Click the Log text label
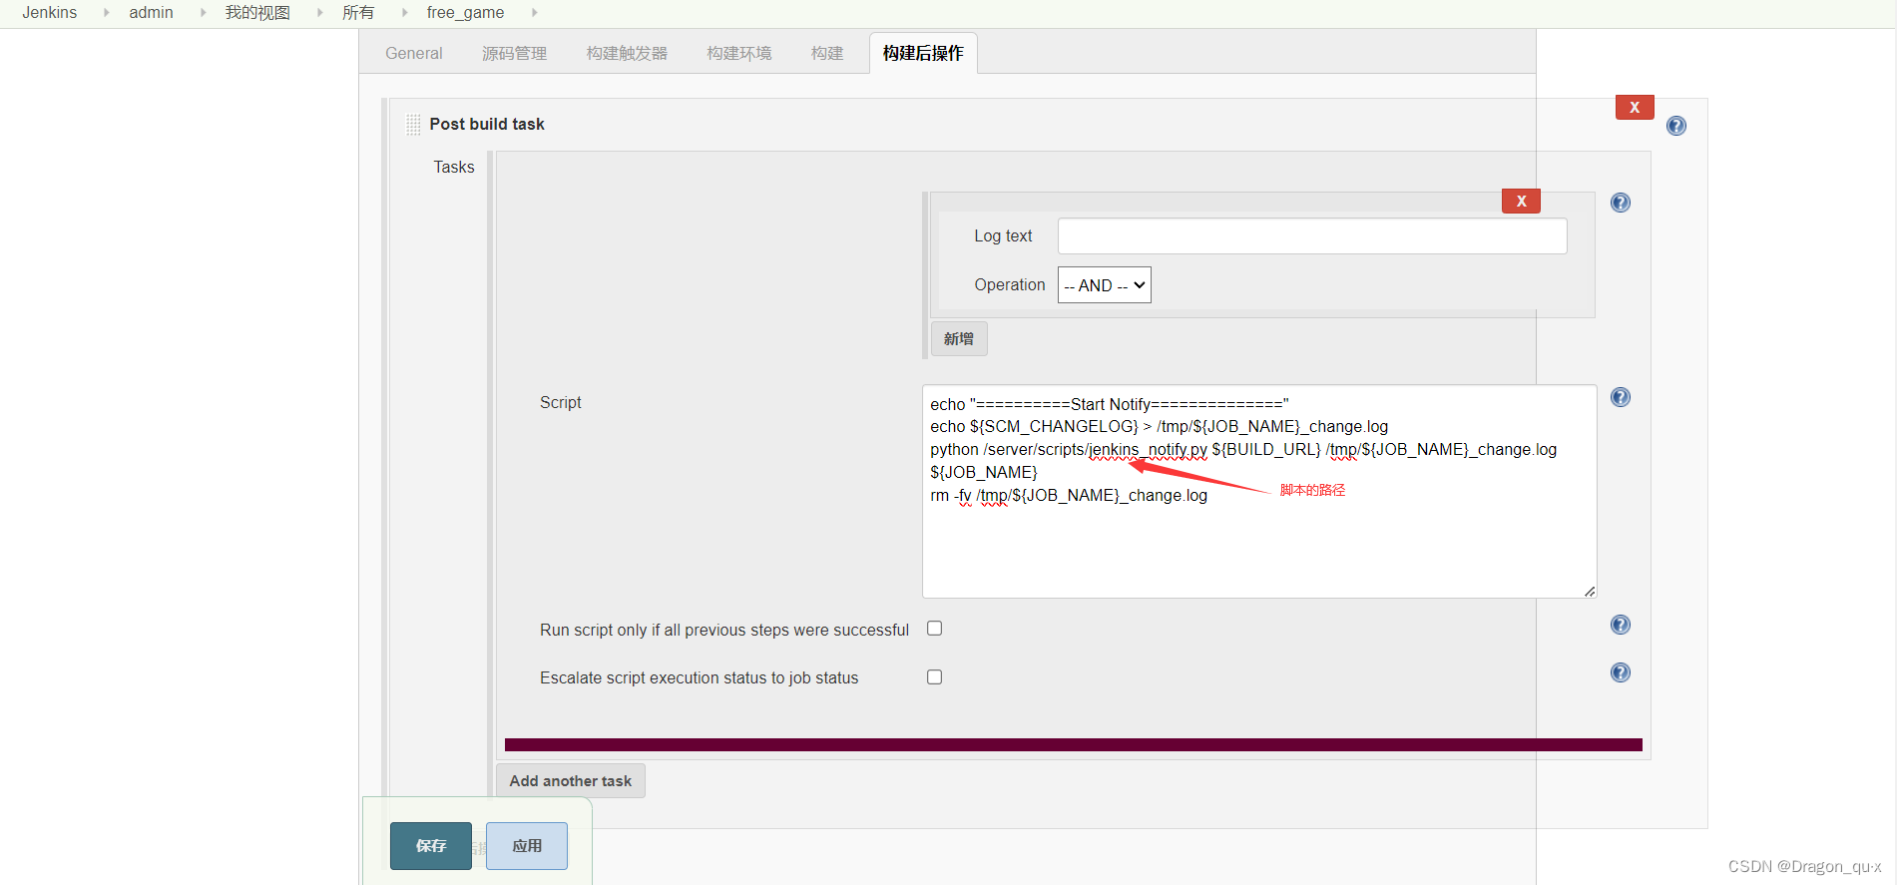The image size is (1897, 885). coord(1003,235)
